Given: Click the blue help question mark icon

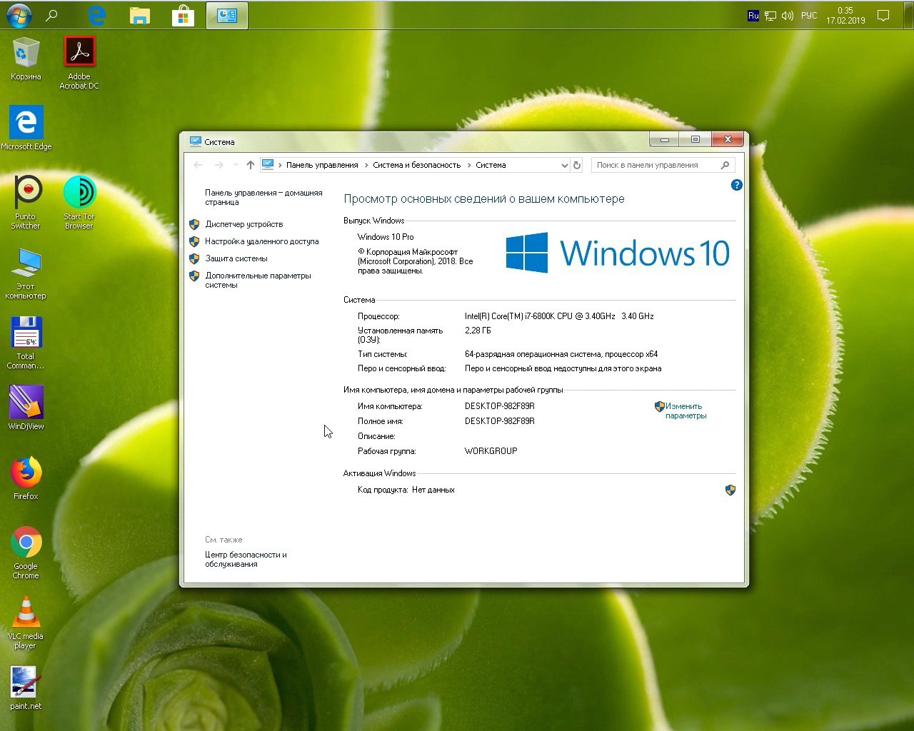Looking at the screenshot, I should pyautogui.click(x=737, y=185).
